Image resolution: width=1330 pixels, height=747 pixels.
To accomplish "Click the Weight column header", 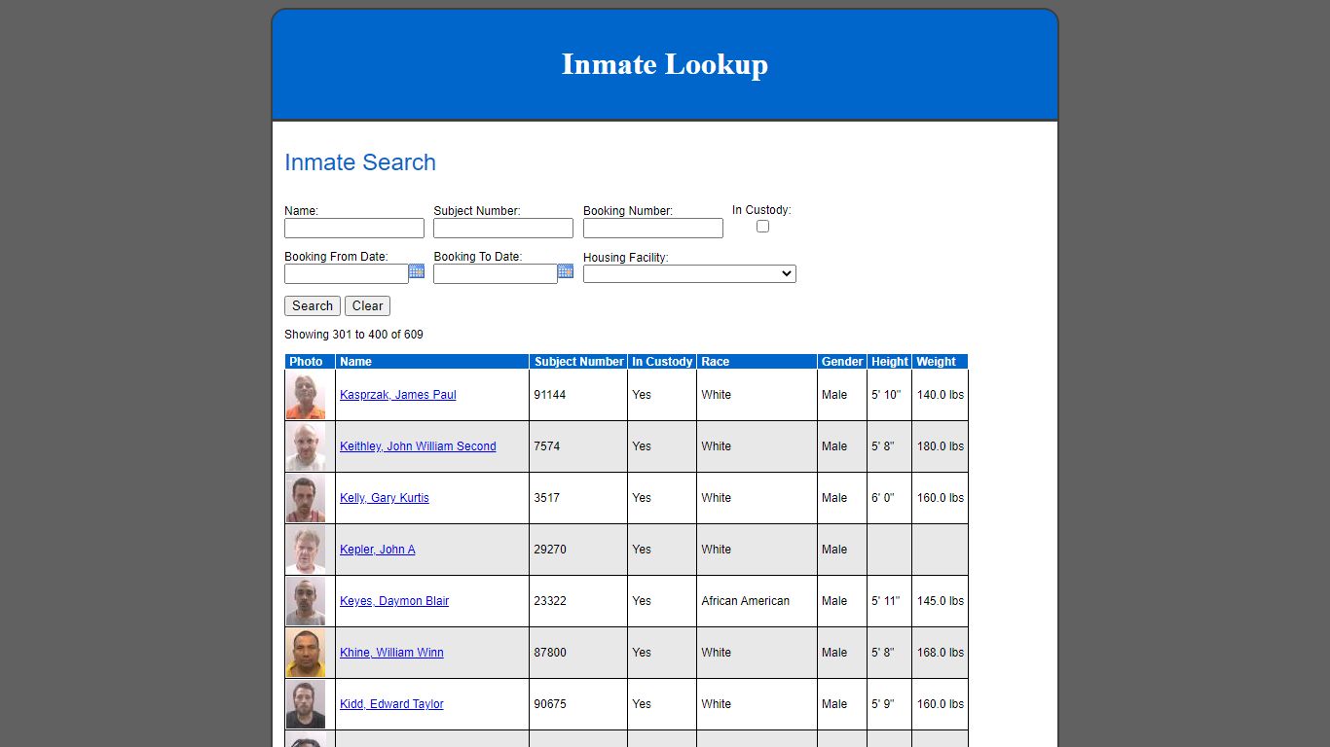I will point(940,362).
